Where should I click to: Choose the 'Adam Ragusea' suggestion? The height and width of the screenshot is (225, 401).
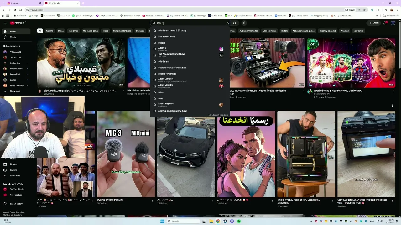point(190,105)
